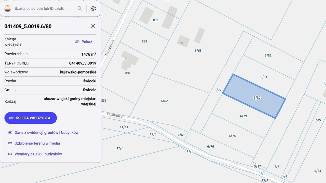The height and width of the screenshot is (183, 326).
Task: Select parcel 836 on the map
Action: pos(104,101)
